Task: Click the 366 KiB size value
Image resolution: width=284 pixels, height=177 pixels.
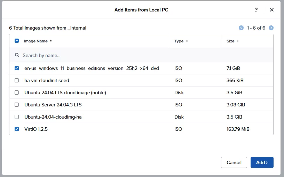Action: coord(235,80)
